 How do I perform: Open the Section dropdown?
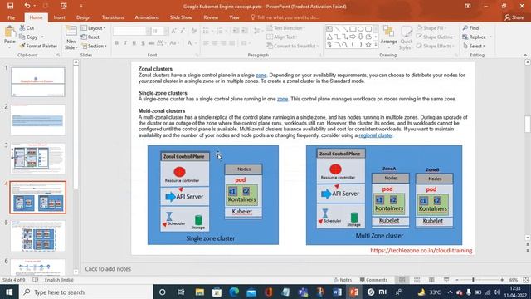click(95, 46)
